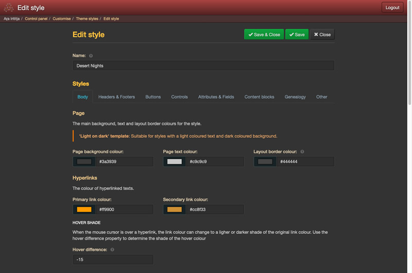Open the Layout border colour swatch
Viewport: 412px width, 273px height.
265,161
